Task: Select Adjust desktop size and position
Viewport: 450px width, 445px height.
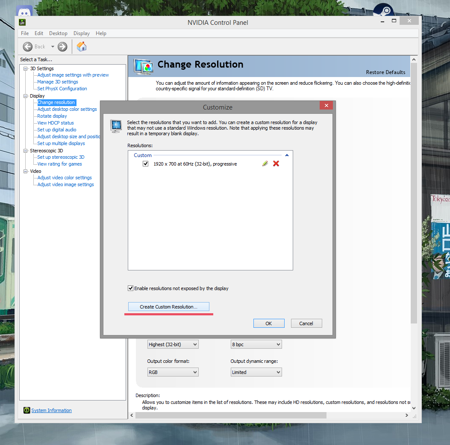Action: point(69,136)
